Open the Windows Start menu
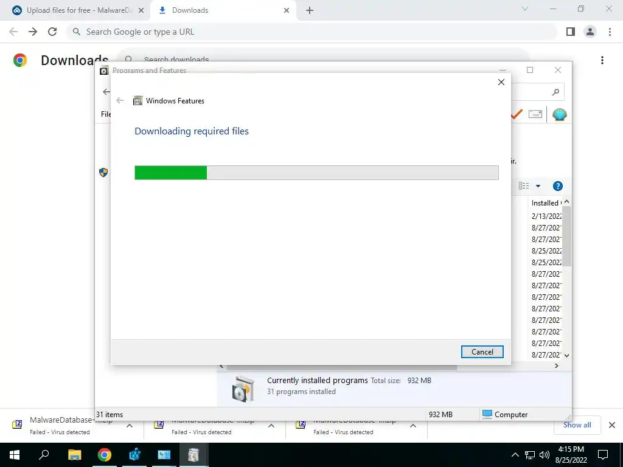Image resolution: width=623 pixels, height=467 pixels. 15,455
